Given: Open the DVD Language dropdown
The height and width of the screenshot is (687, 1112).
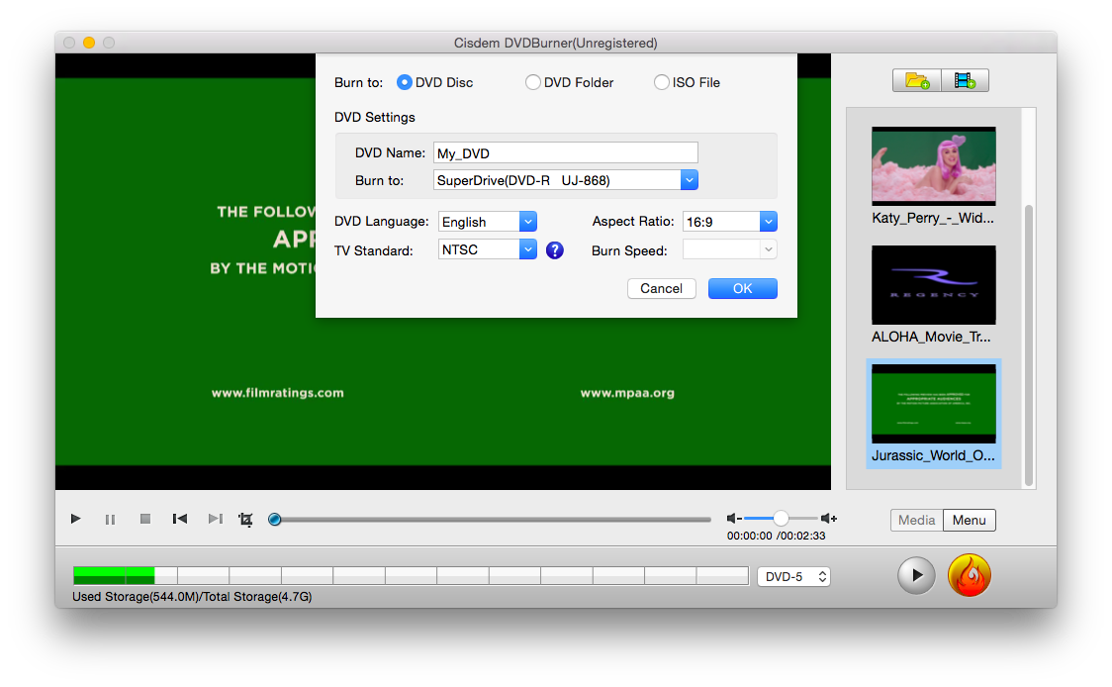Looking at the screenshot, I should (x=527, y=221).
